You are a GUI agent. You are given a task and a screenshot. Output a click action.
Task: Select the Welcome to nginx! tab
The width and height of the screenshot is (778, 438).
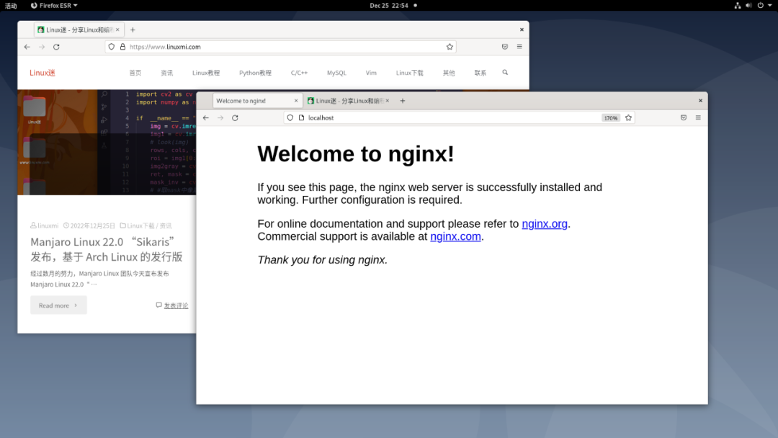pos(257,101)
